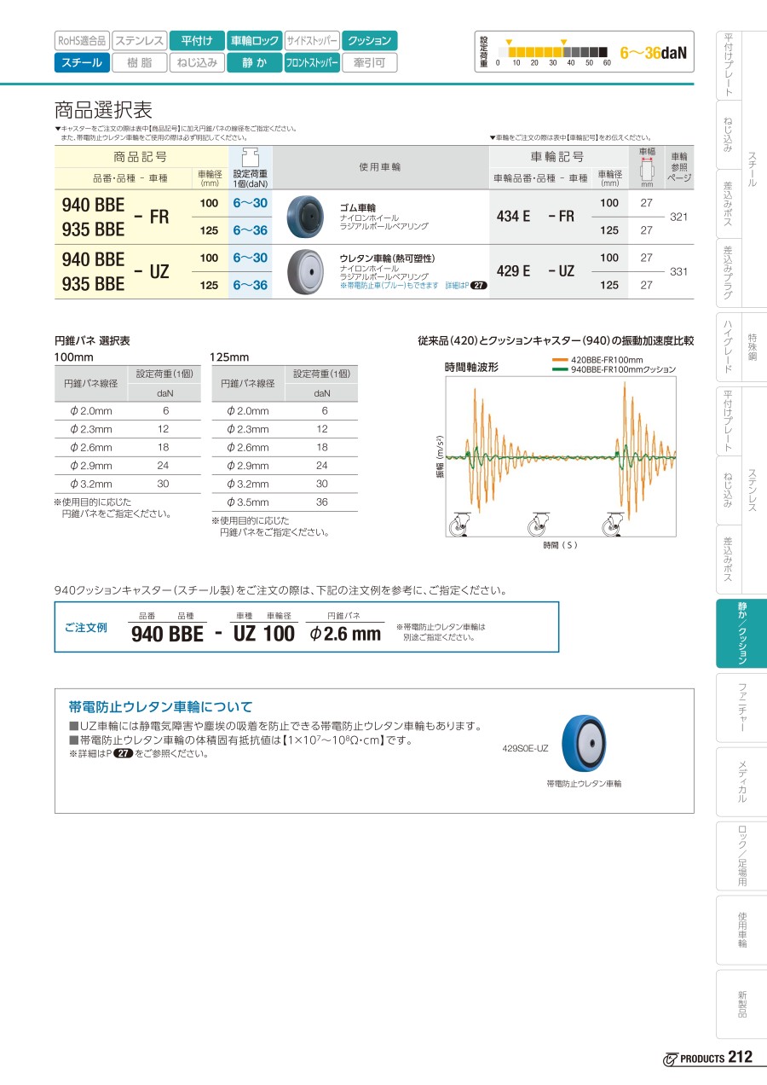Click the P27 badge in urethane wheel row
767x1085 pixels.
click(479, 286)
